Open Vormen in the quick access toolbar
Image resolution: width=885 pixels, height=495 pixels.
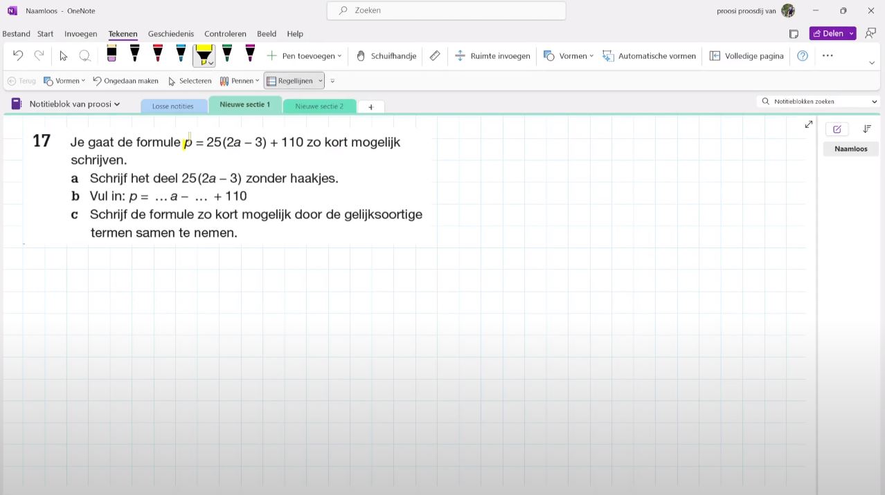click(x=64, y=81)
